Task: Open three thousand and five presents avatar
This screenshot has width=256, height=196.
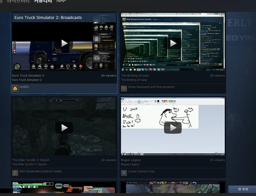Action: point(124,88)
